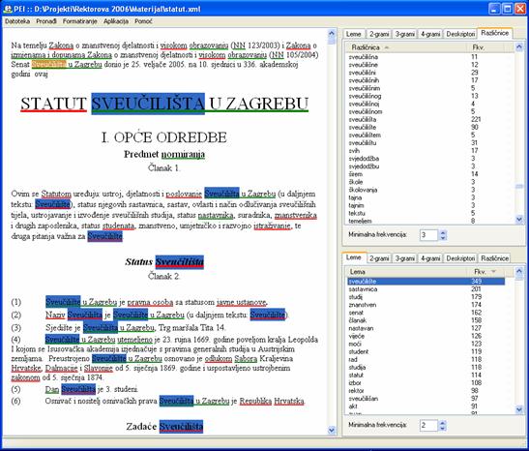This screenshot has height=451, width=529.
Task: Switch to 3-grami tab in lower panel
Action: [x=404, y=258]
